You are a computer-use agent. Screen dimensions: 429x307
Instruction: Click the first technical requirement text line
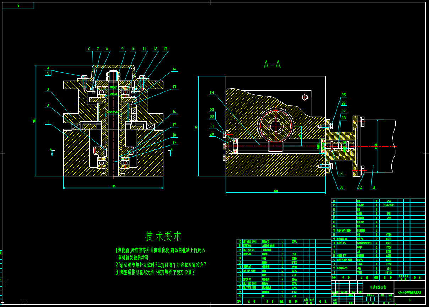click(160, 250)
